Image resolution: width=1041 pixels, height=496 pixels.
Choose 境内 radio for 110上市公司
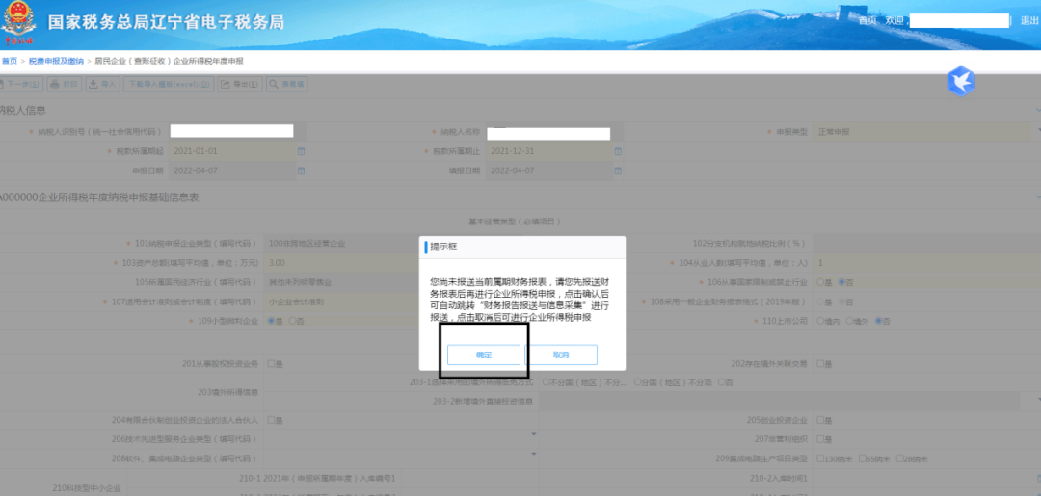[821, 320]
